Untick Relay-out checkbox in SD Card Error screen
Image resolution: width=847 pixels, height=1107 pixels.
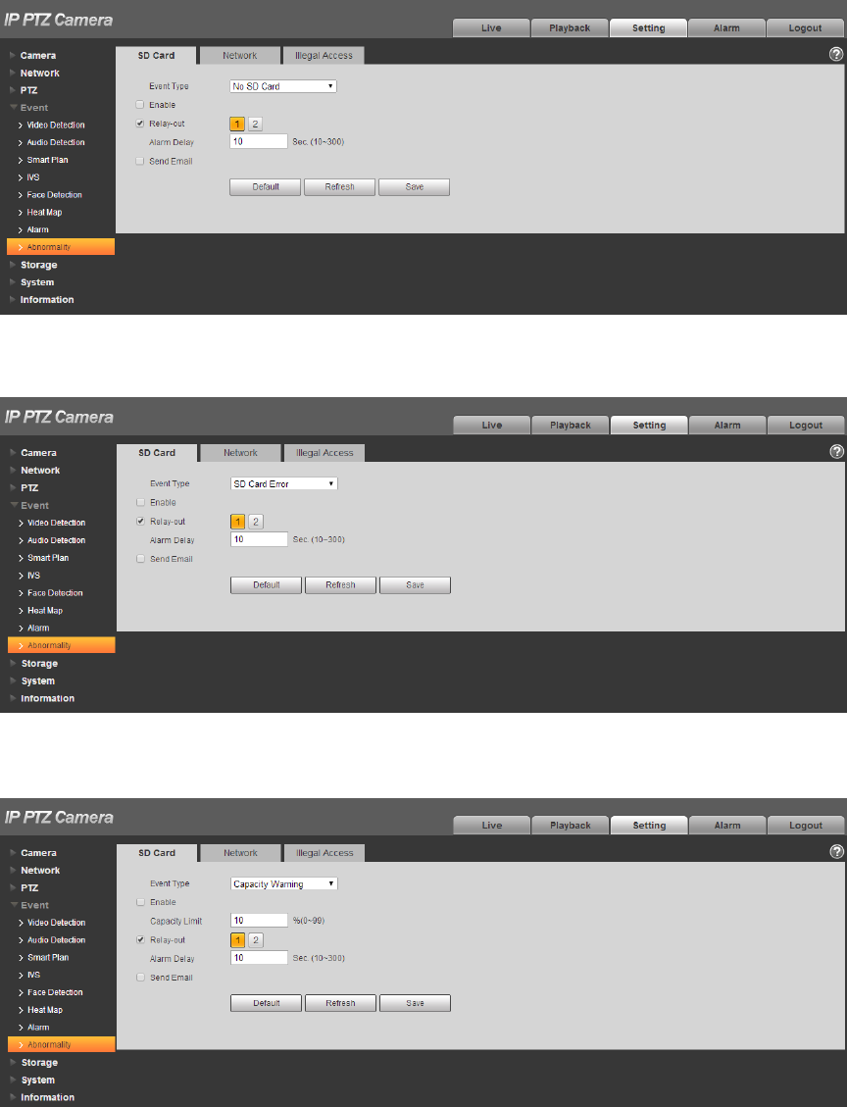[140, 521]
